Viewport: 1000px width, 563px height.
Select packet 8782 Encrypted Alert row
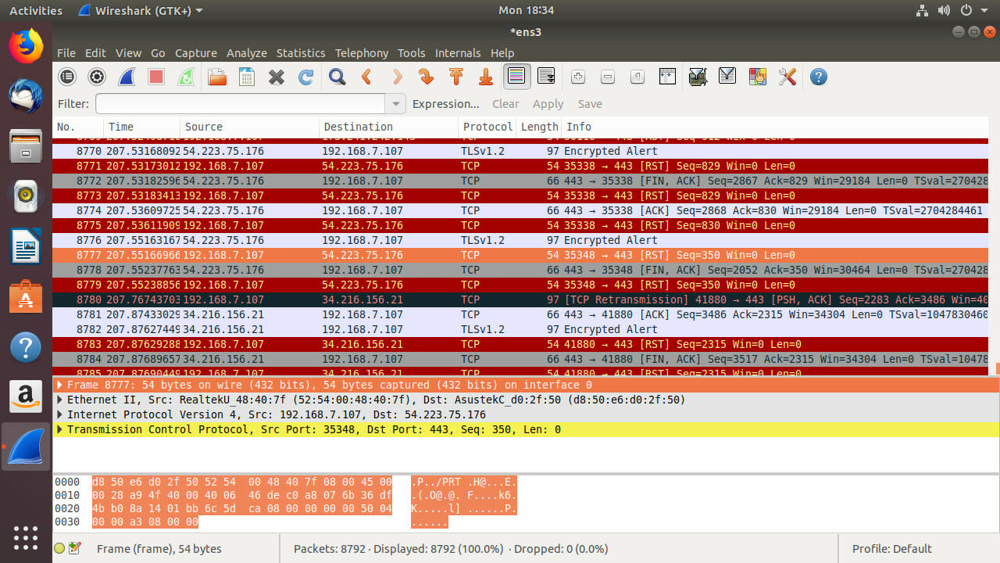coord(520,329)
